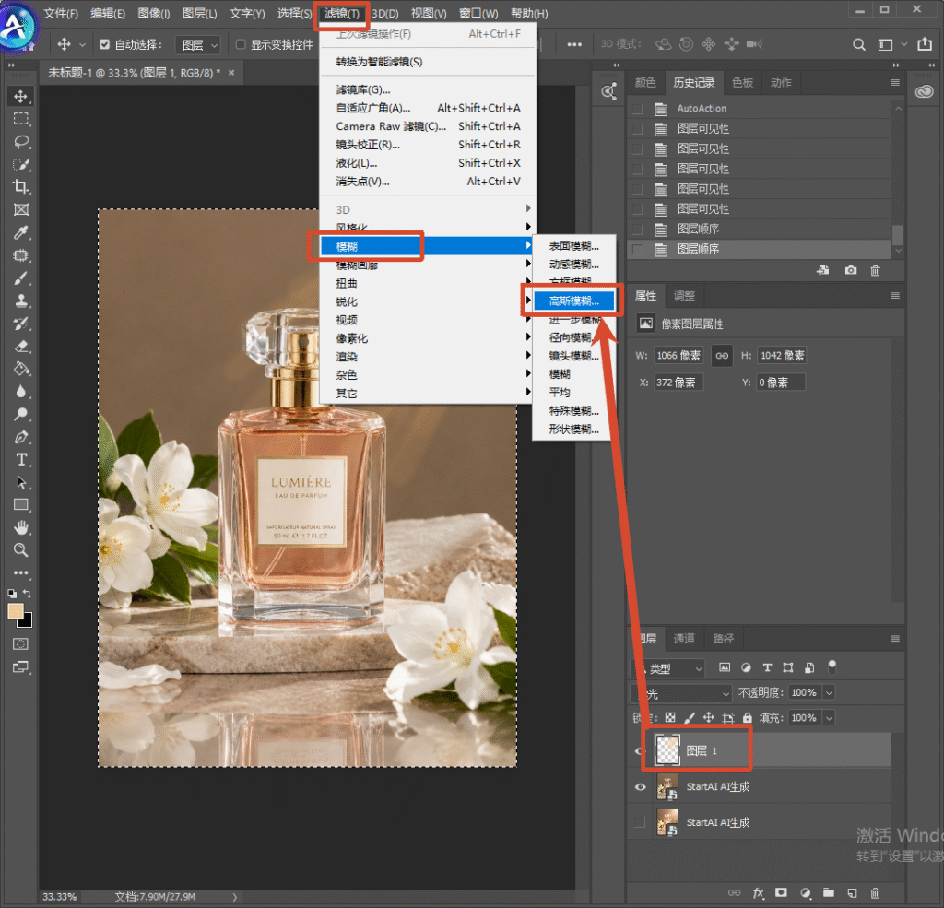The height and width of the screenshot is (908, 944).
Task: Select the 图层 1 layer thumbnail
Action: [667, 750]
